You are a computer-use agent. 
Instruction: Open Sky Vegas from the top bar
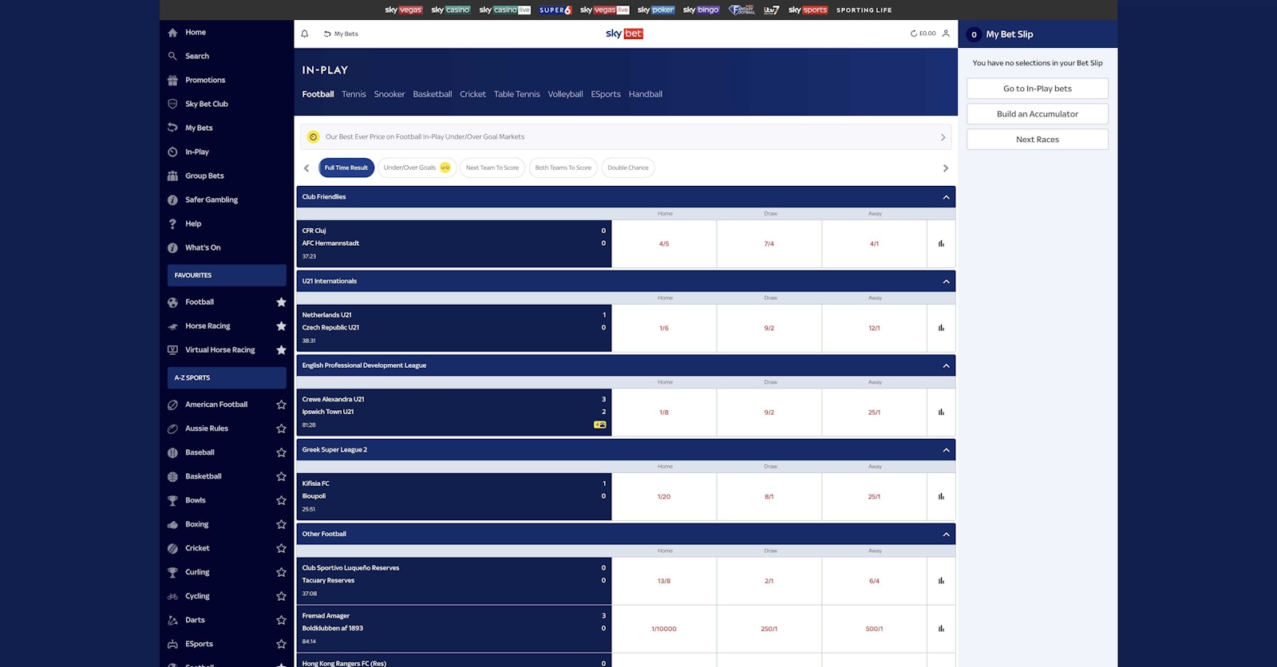(x=404, y=10)
